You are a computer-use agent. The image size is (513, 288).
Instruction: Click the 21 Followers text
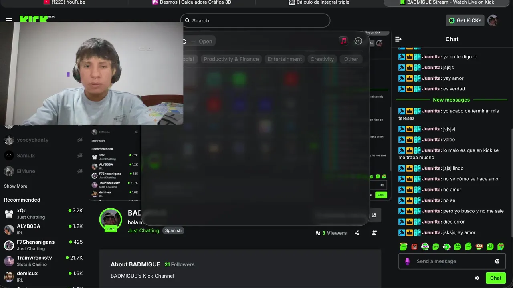tap(180, 264)
